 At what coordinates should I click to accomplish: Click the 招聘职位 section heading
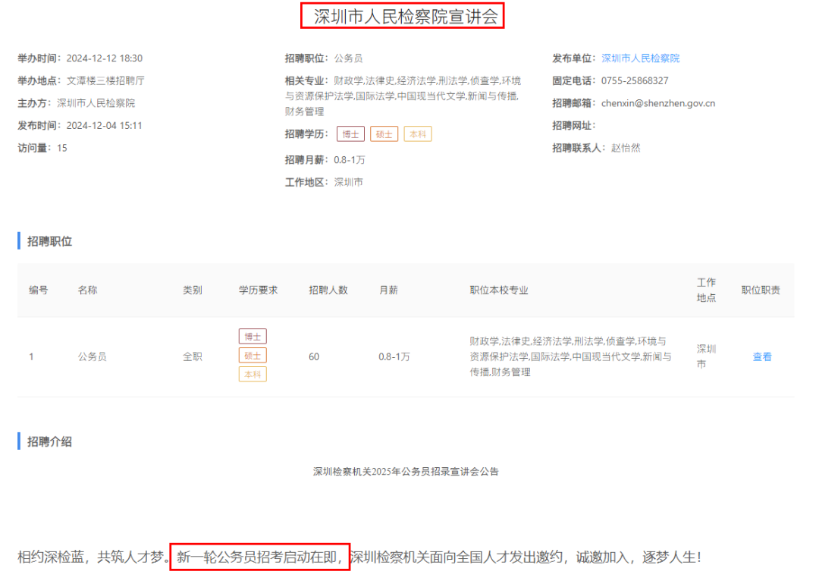pyautogui.click(x=49, y=241)
